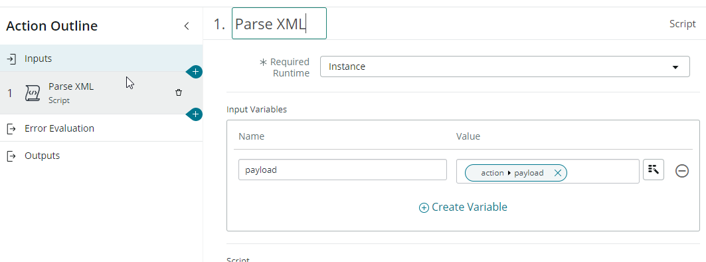
Task: Open the Required Runtime dropdown
Action: pos(505,66)
